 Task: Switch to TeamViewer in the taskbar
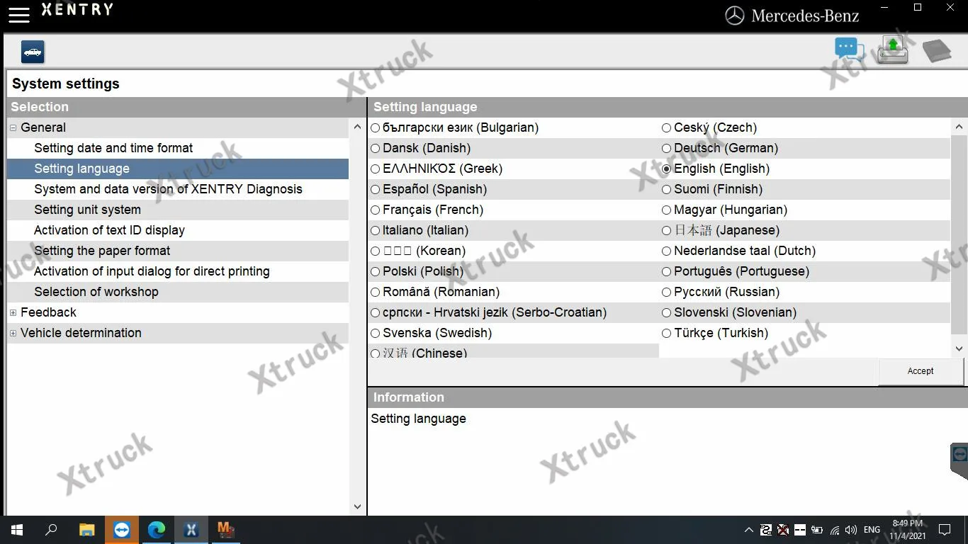tap(122, 530)
